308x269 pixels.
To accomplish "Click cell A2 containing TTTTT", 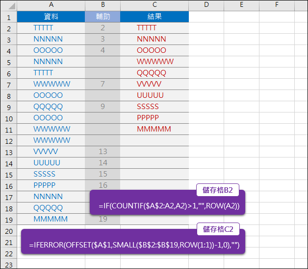I will [51, 28].
